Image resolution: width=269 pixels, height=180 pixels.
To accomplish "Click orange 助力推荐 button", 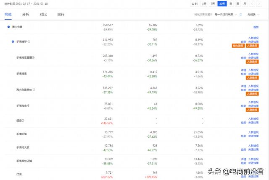I will [238, 46].
